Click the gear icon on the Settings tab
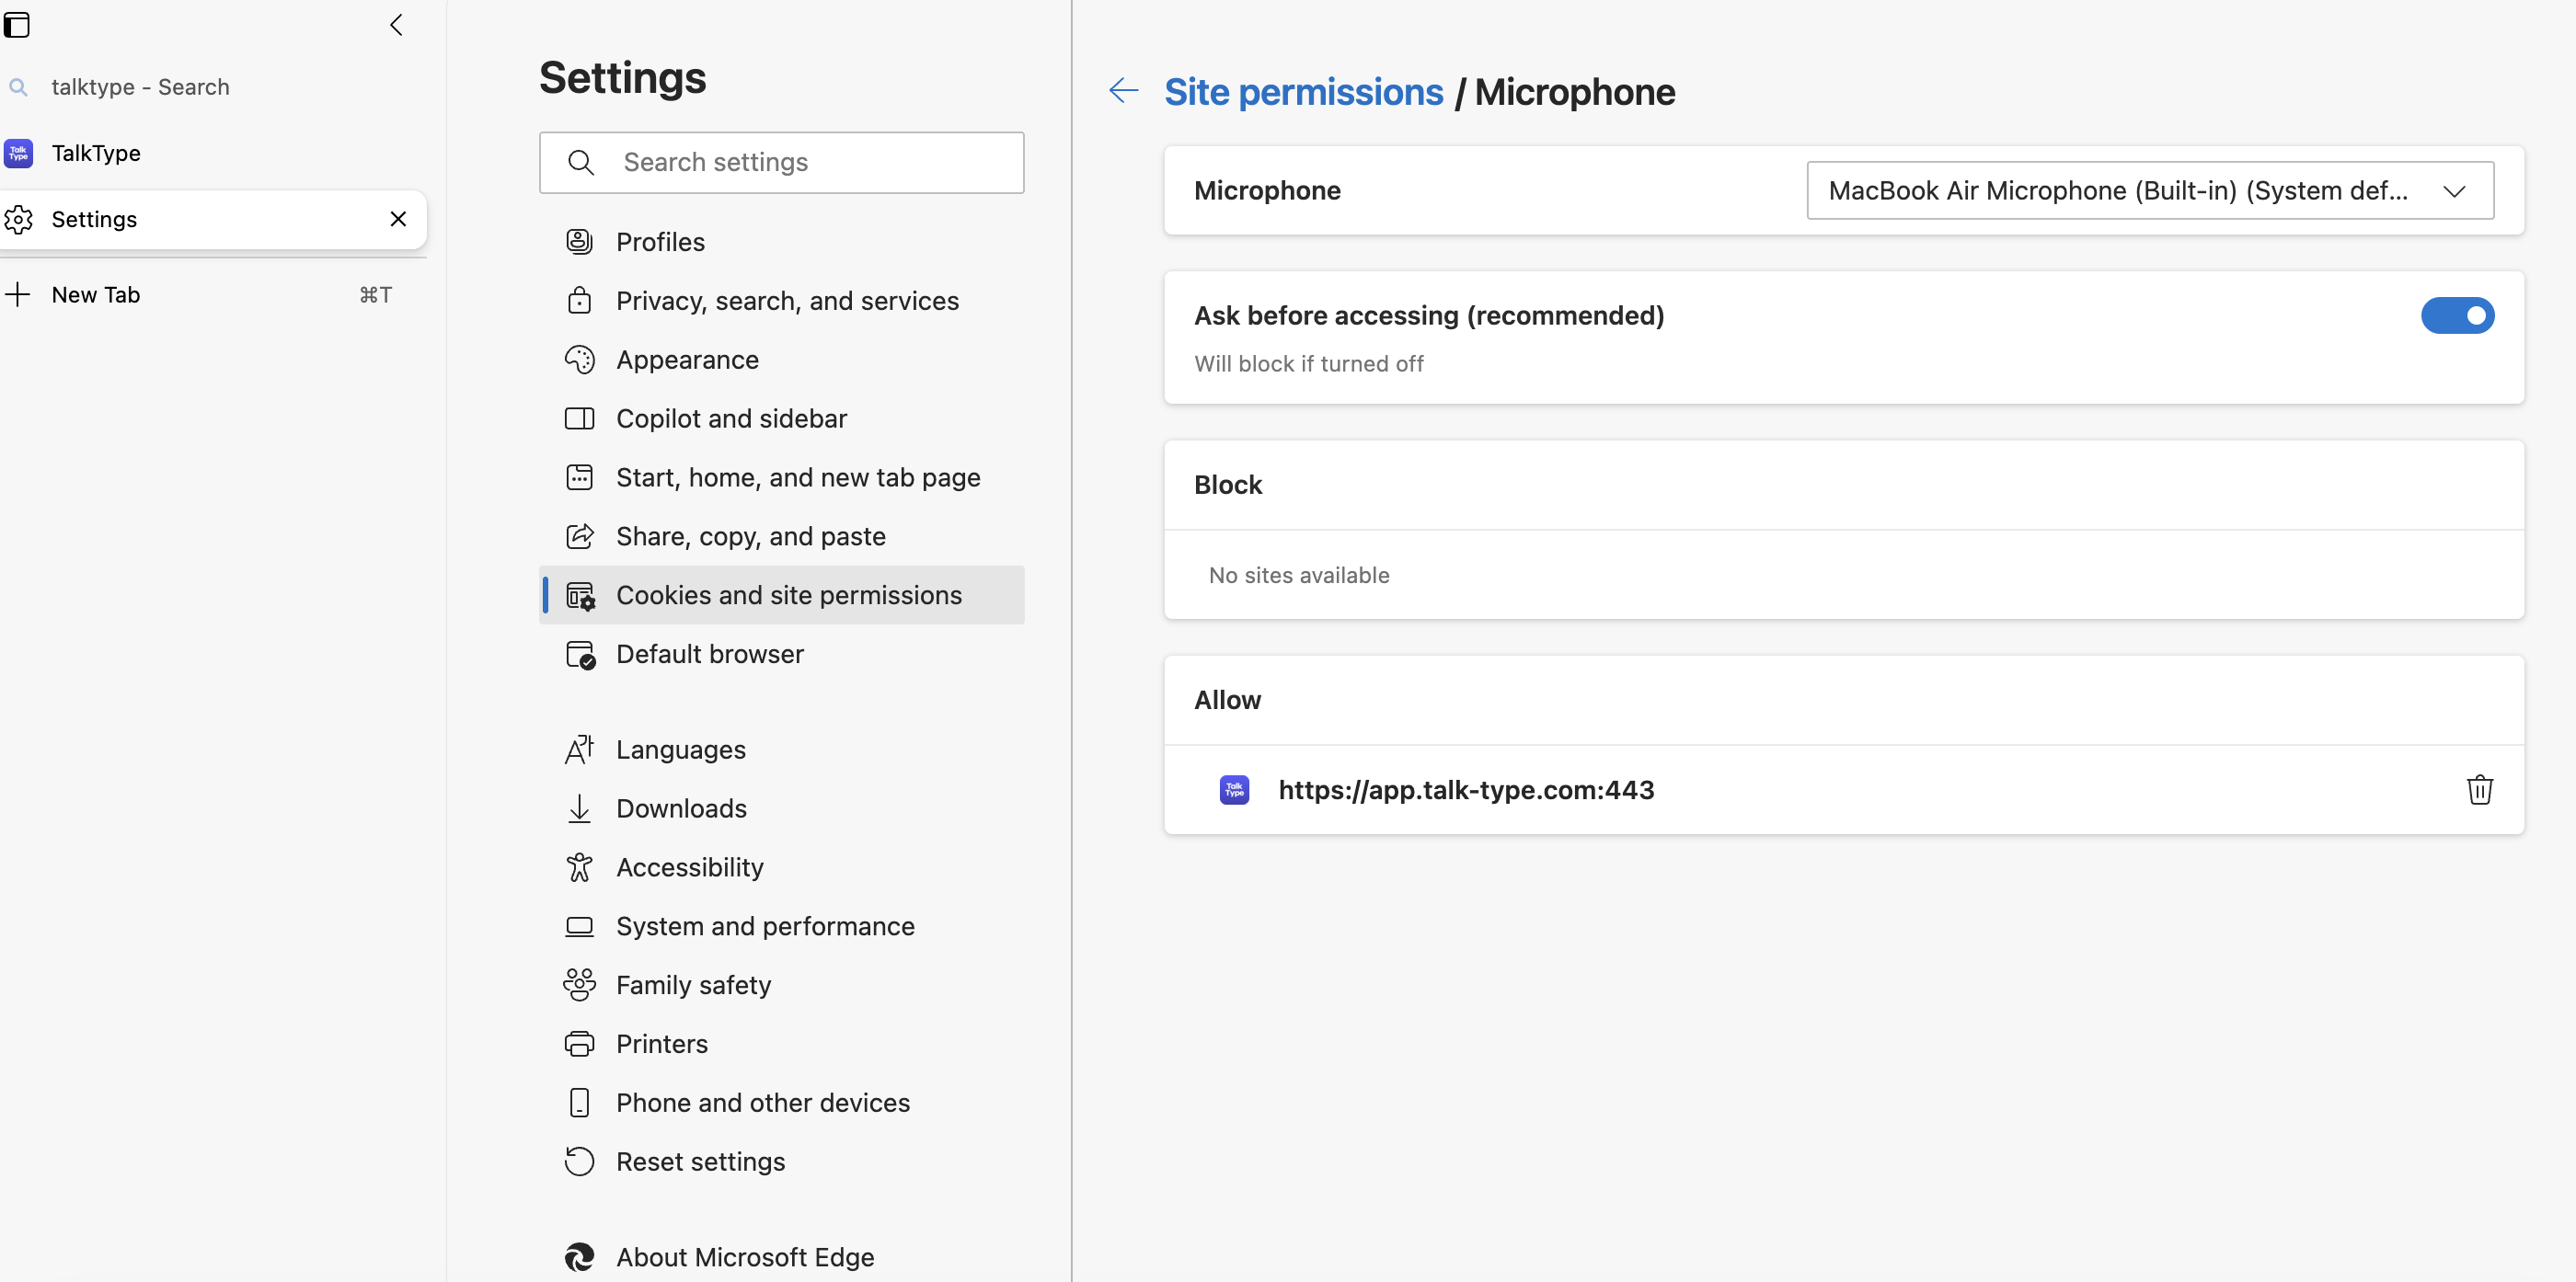The width and height of the screenshot is (2576, 1282). [18, 219]
